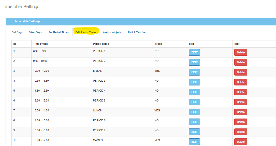The width and height of the screenshot is (276, 146).
Task: Delete the PERIOD 6 entry
Action: (241, 122)
